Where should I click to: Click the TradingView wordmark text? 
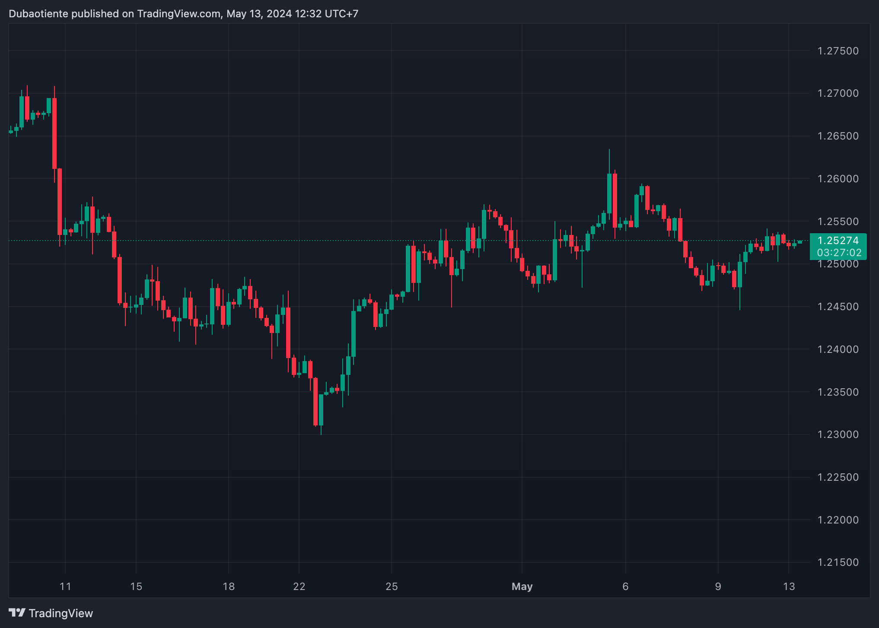click(61, 613)
